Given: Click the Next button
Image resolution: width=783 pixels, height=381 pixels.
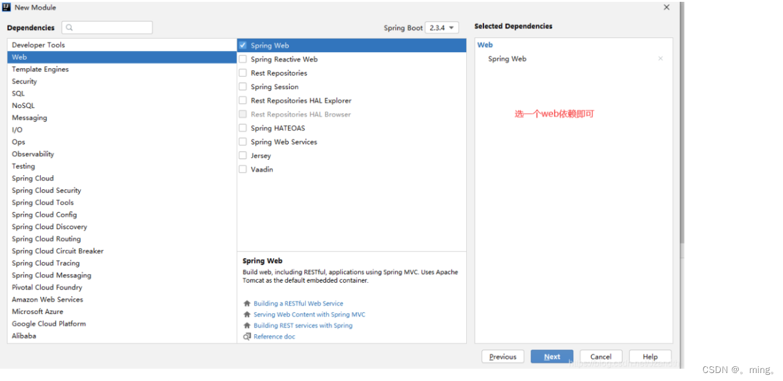Looking at the screenshot, I should (x=552, y=357).
